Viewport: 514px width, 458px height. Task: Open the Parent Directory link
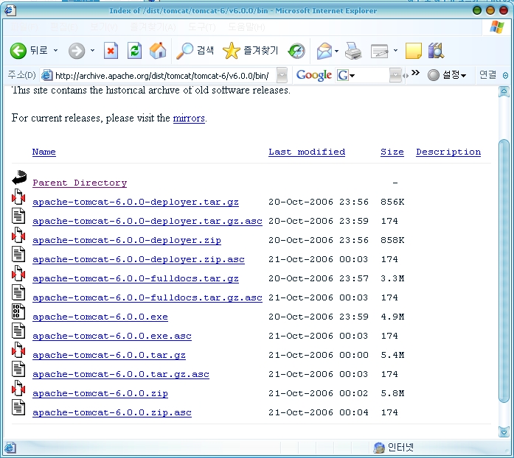pos(80,183)
